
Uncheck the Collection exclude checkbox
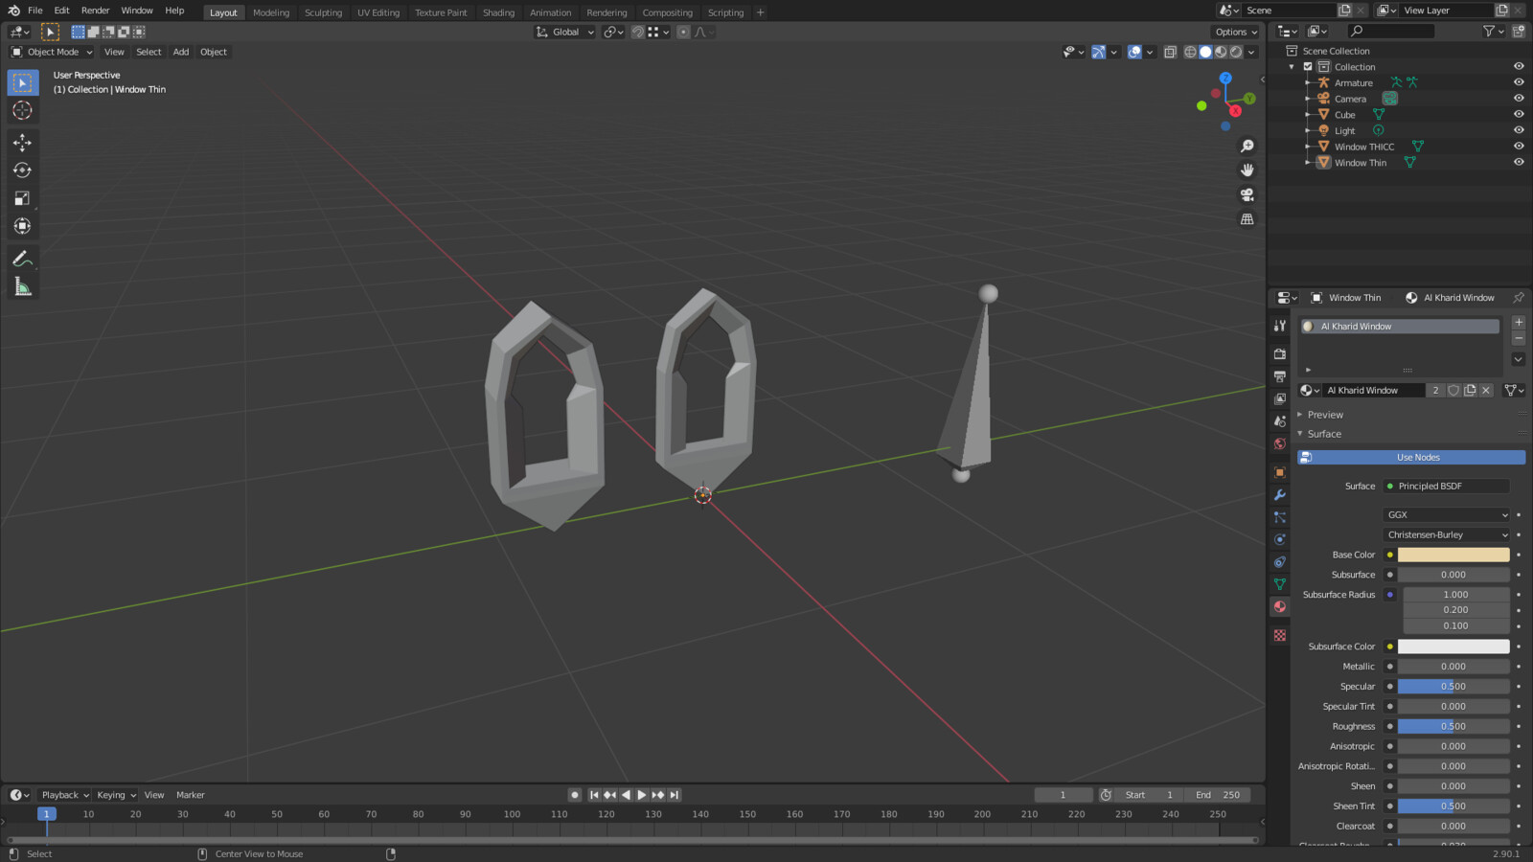[1308, 67]
